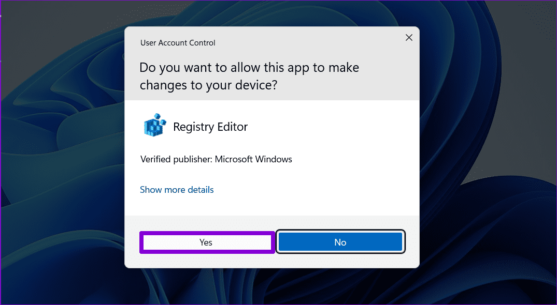
Task: Open the Show more details link
Action: [x=177, y=190]
